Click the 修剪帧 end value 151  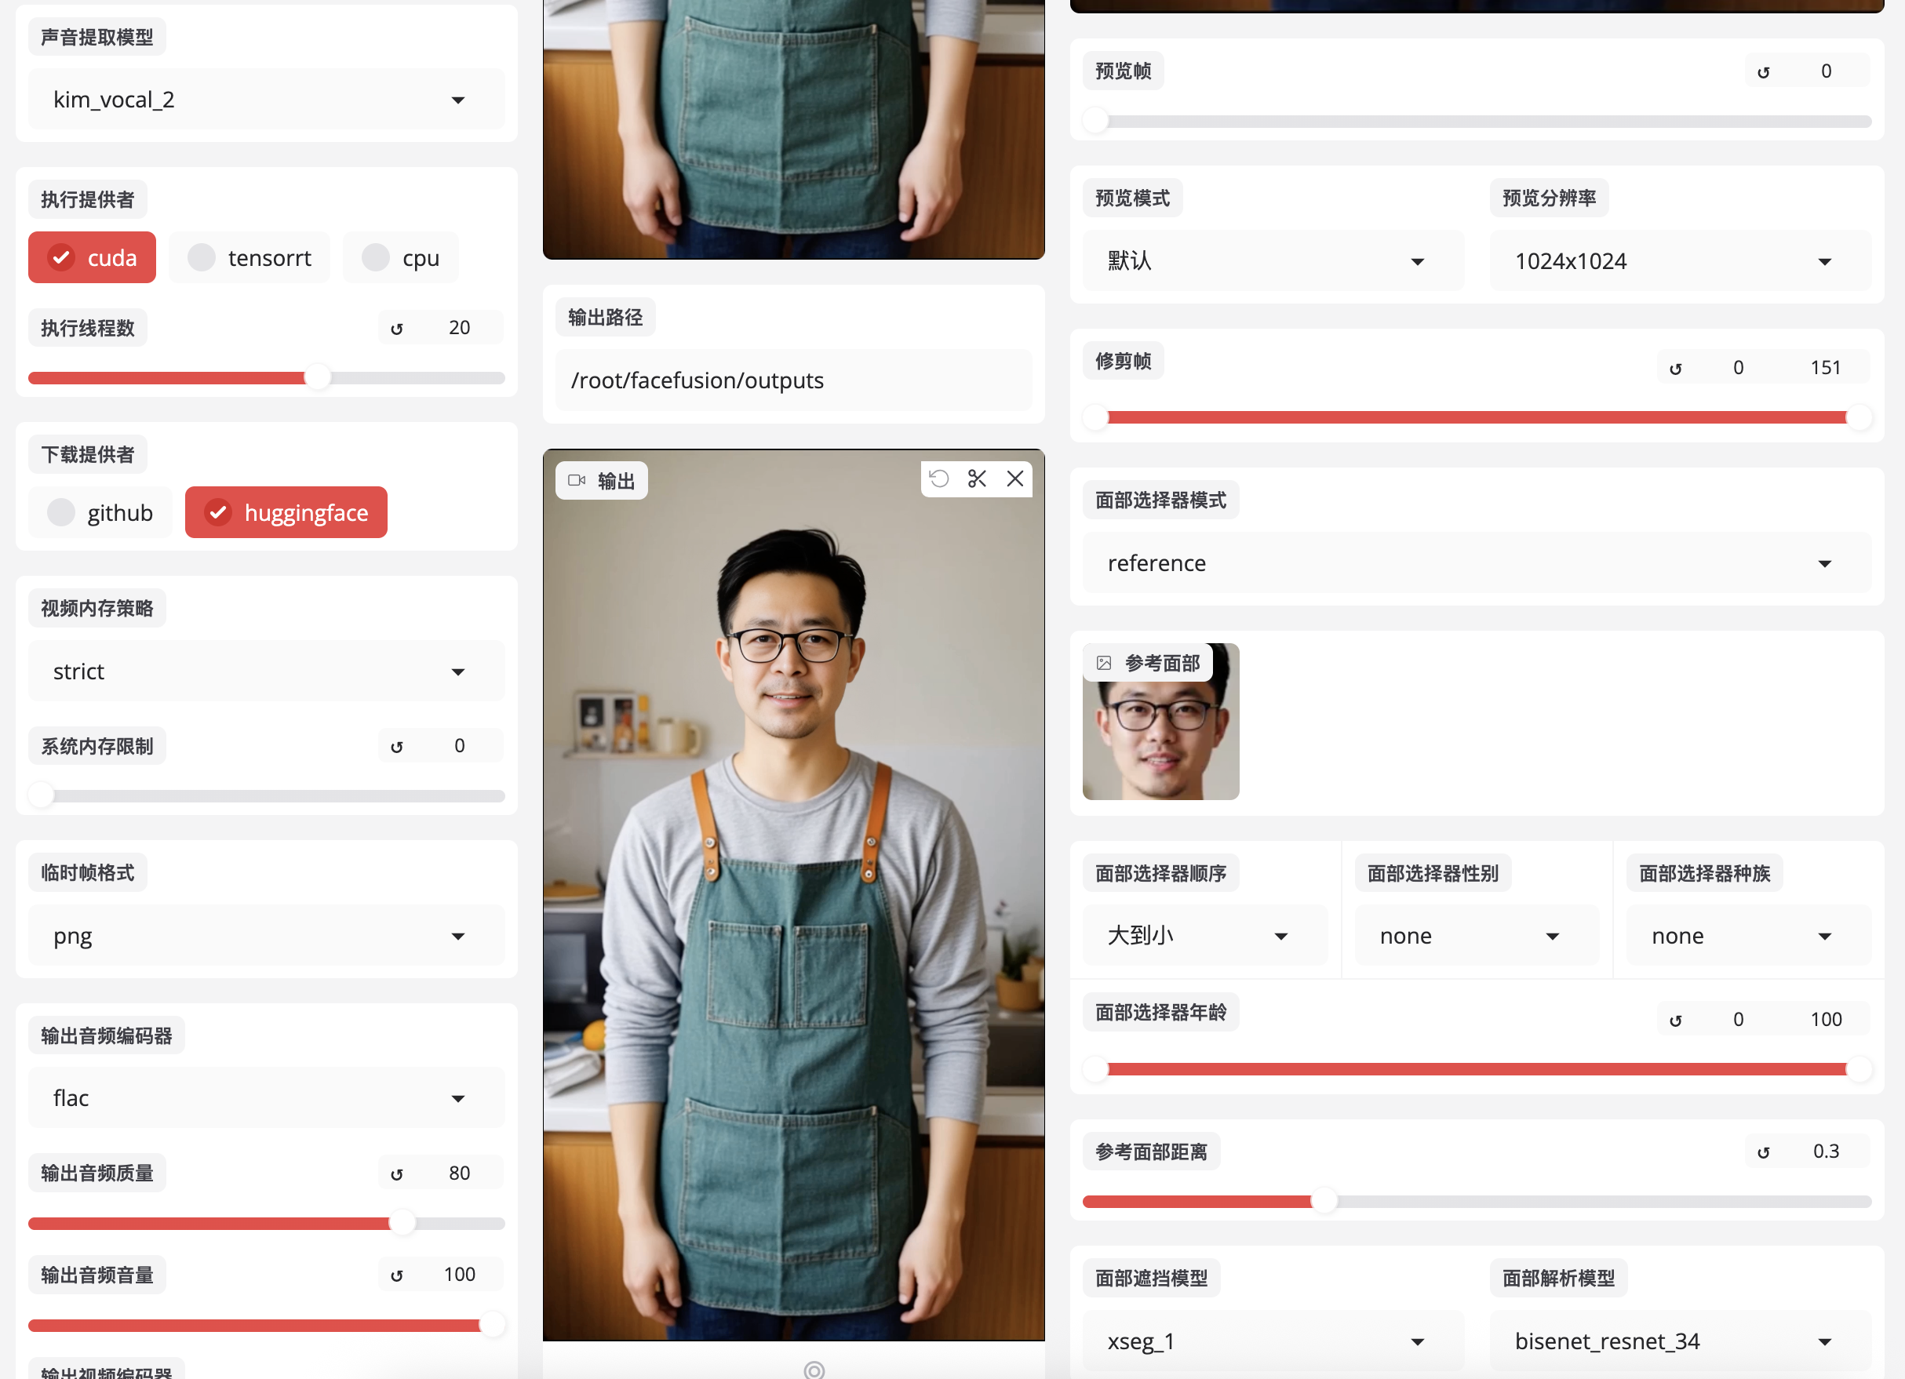pyautogui.click(x=1826, y=368)
